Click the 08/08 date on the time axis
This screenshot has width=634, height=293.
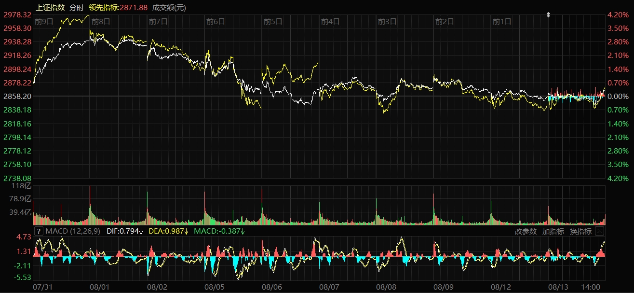tap(386, 287)
